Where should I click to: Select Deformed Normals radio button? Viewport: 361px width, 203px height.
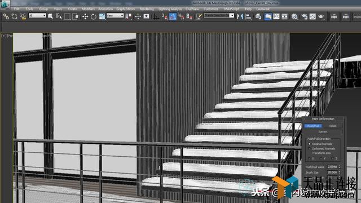(x=310, y=149)
